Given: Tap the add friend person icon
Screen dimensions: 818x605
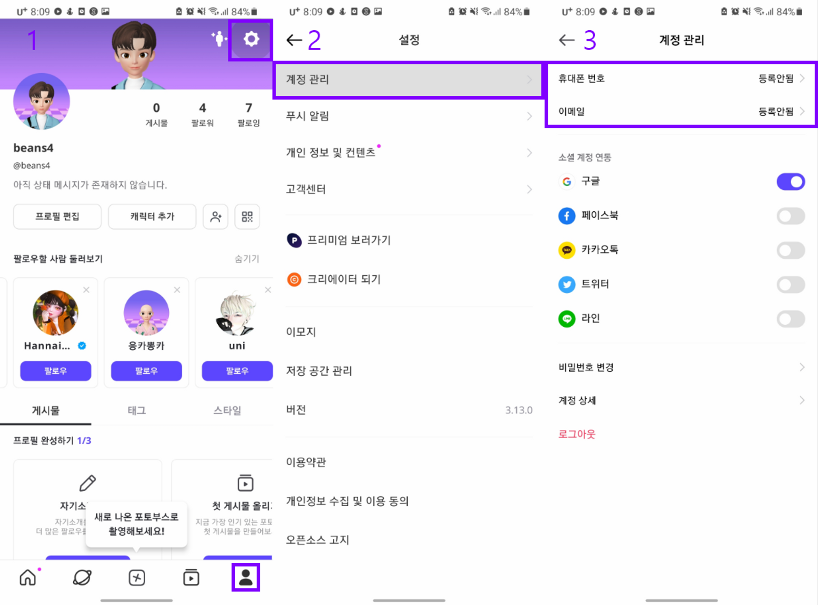Looking at the screenshot, I should [216, 216].
